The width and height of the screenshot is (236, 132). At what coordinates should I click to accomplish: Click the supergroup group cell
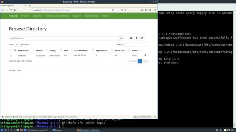coord(55,55)
